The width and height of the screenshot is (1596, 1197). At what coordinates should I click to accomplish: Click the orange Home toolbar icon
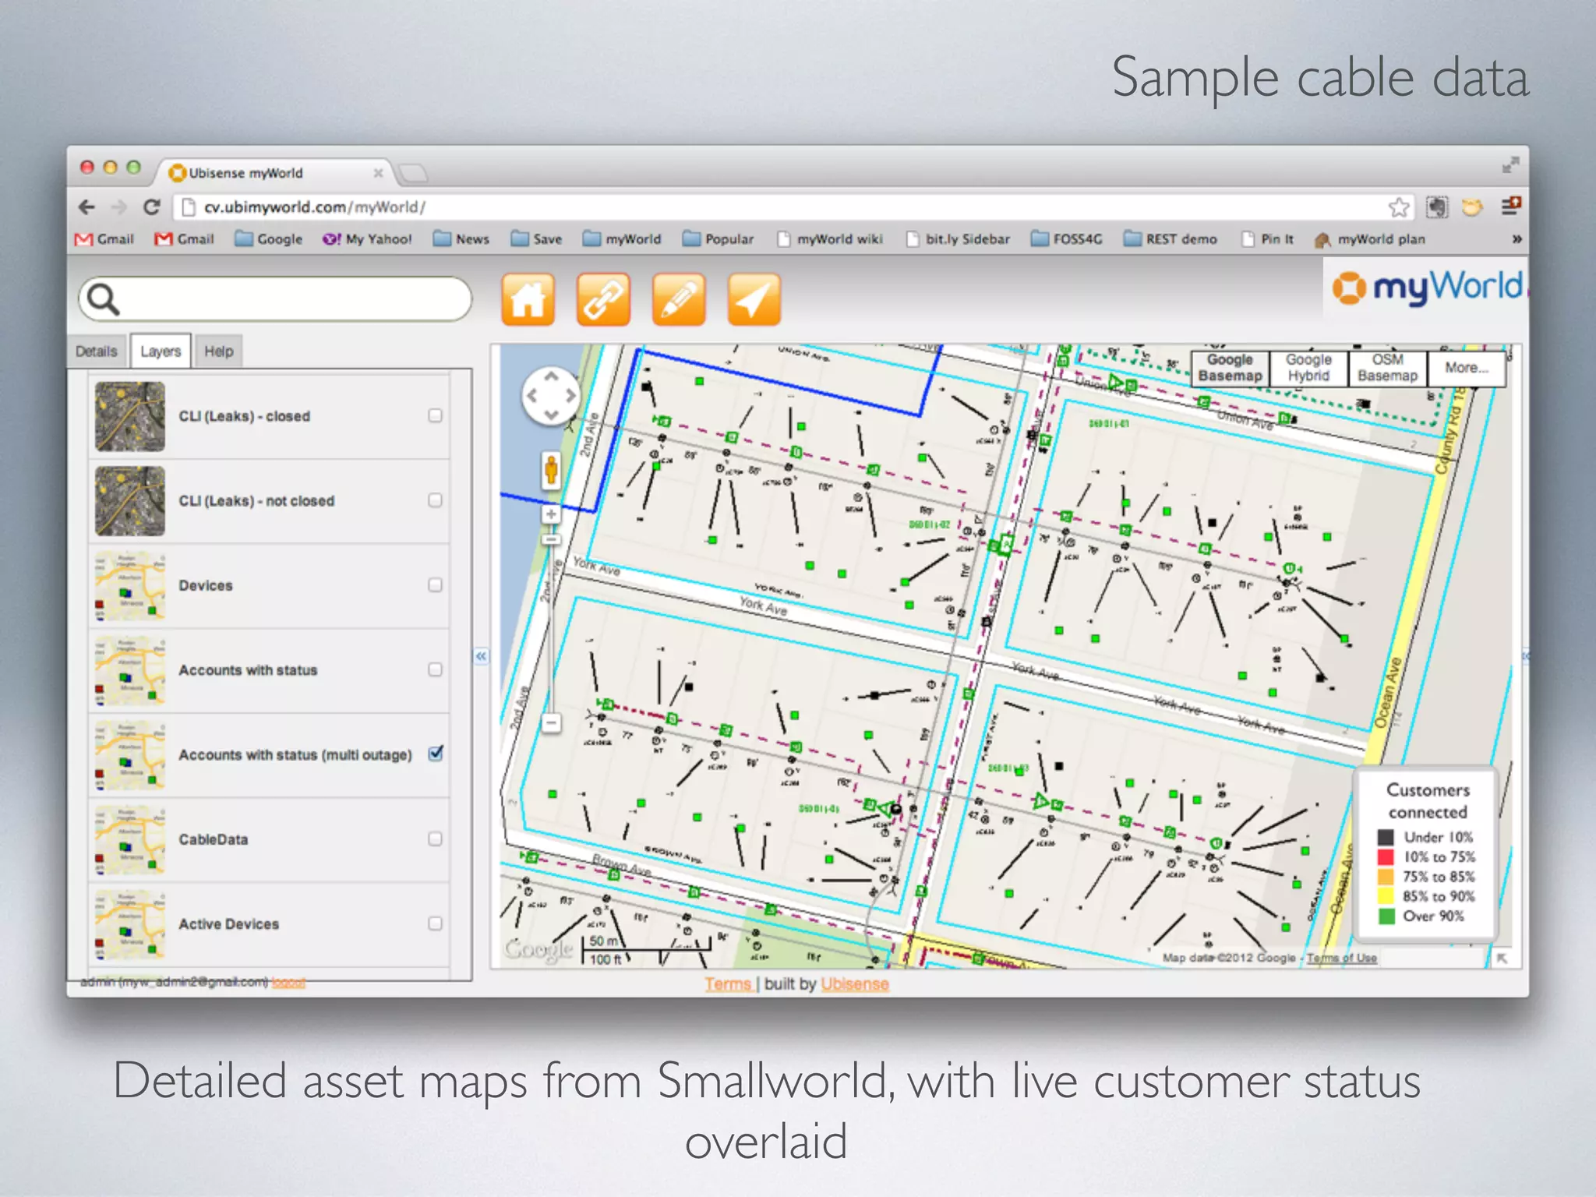click(x=528, y=298)
